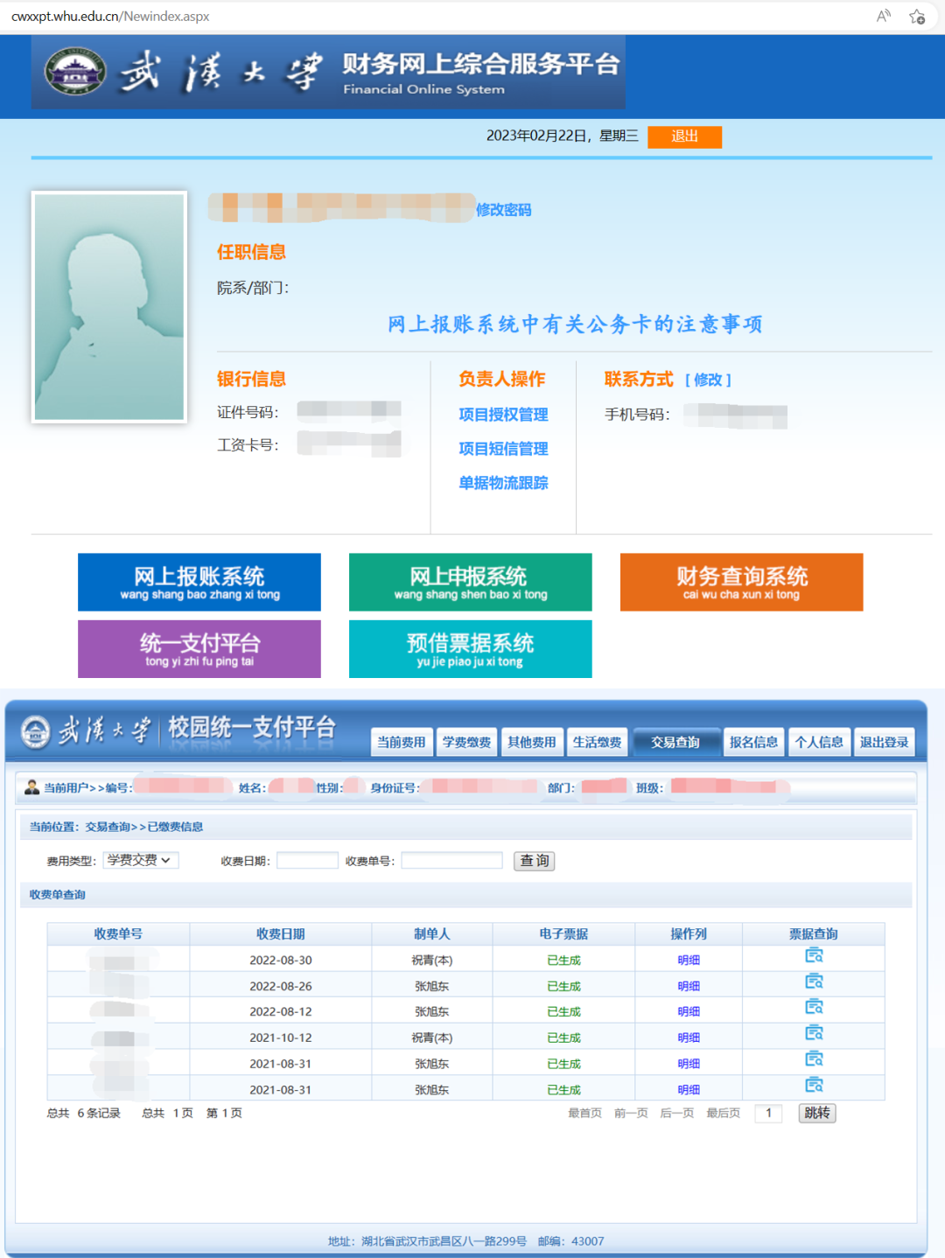
Task: Open 明细 for 2022-08-30 row
Action: point(689,960)
